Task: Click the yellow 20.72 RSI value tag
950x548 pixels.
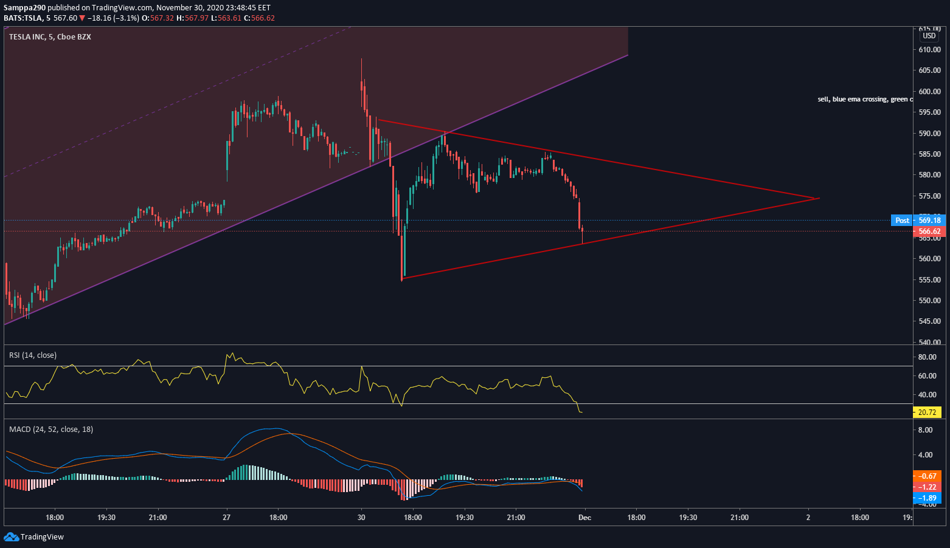Action: tap(927, 412)
